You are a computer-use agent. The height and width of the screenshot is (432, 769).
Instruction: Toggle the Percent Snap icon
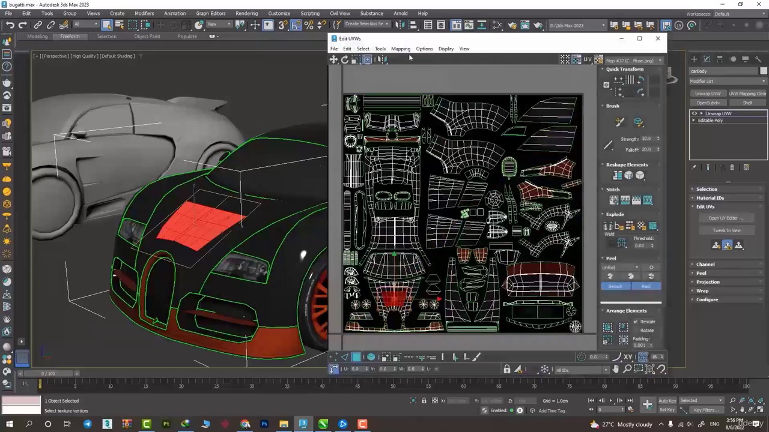tap(309, 25)
